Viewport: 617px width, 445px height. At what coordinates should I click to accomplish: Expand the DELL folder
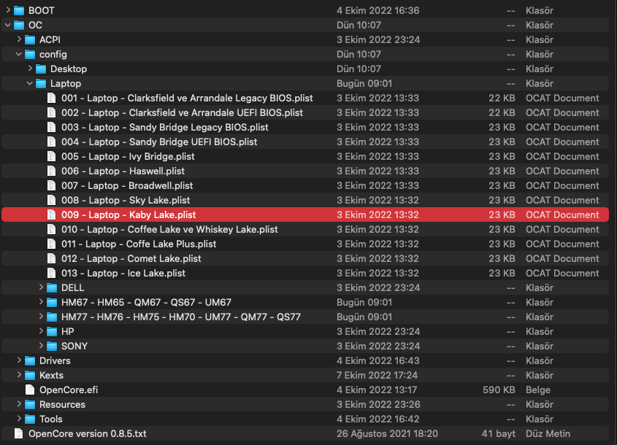coord(41,287)
